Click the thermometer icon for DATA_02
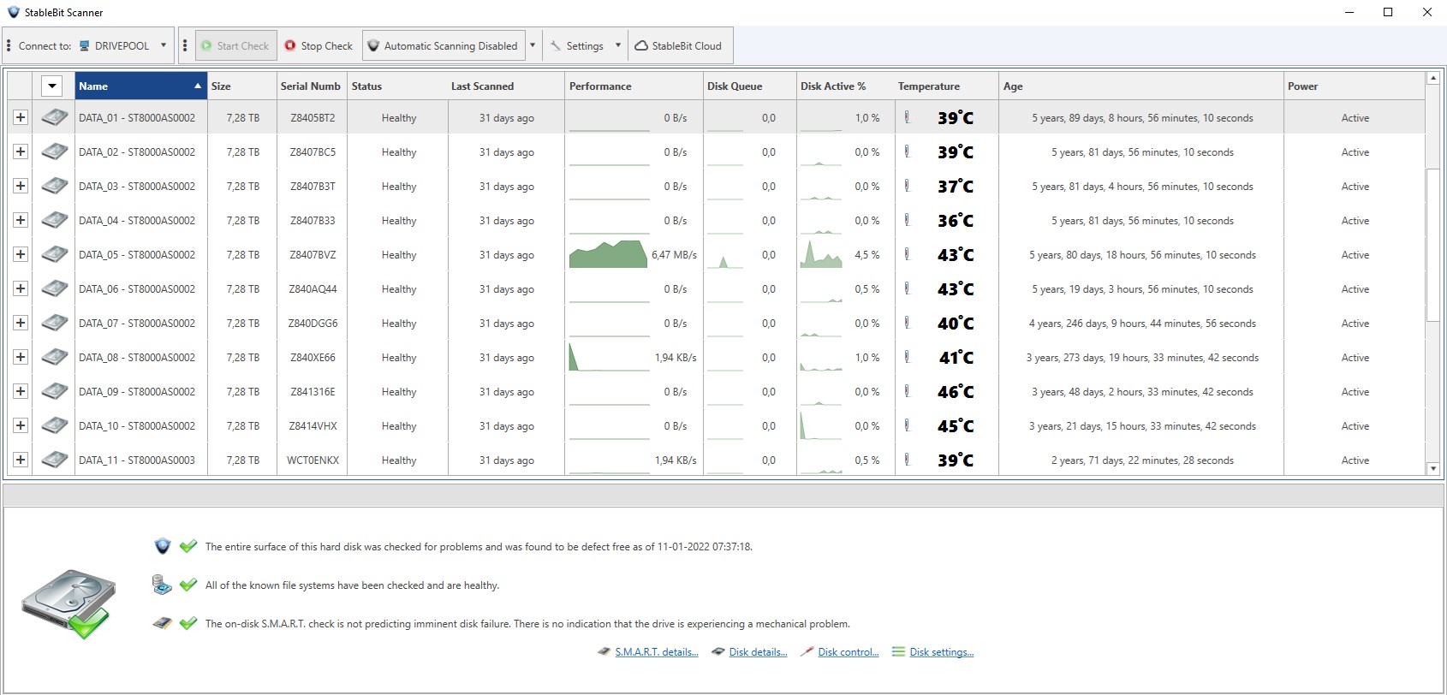Viewport: 1447px width, 695px height. (908, 151)
